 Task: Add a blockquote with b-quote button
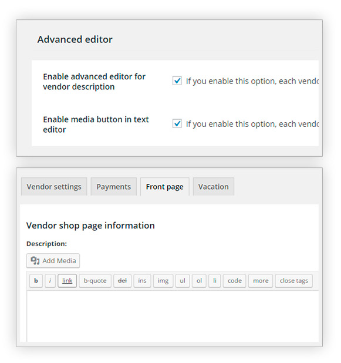(95, 281)
